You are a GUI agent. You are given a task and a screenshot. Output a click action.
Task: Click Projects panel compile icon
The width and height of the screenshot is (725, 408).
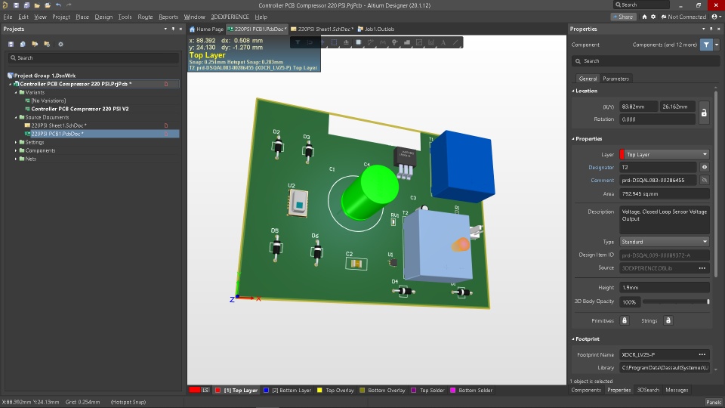23,45
